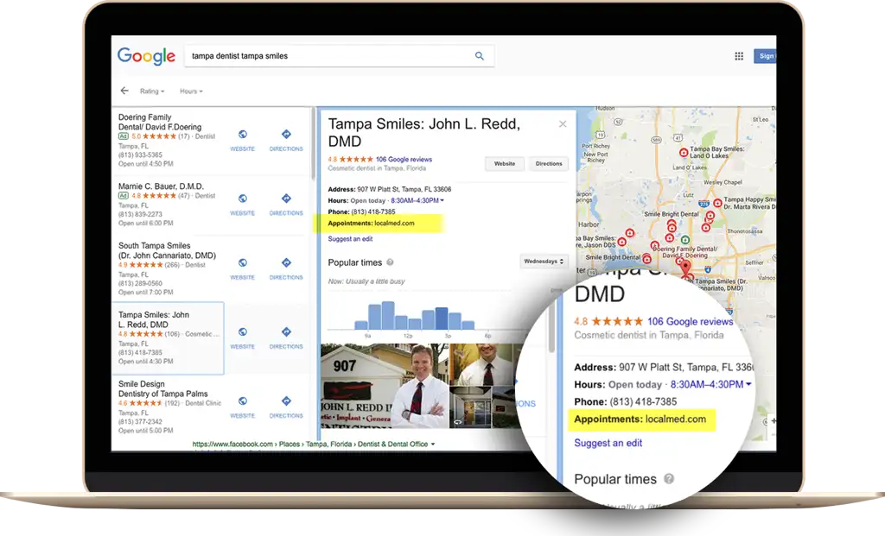Screen dimensions: 885x536
Task: Click Website globe icon for South Tampa Smiles
Action: tap(242, 263)
